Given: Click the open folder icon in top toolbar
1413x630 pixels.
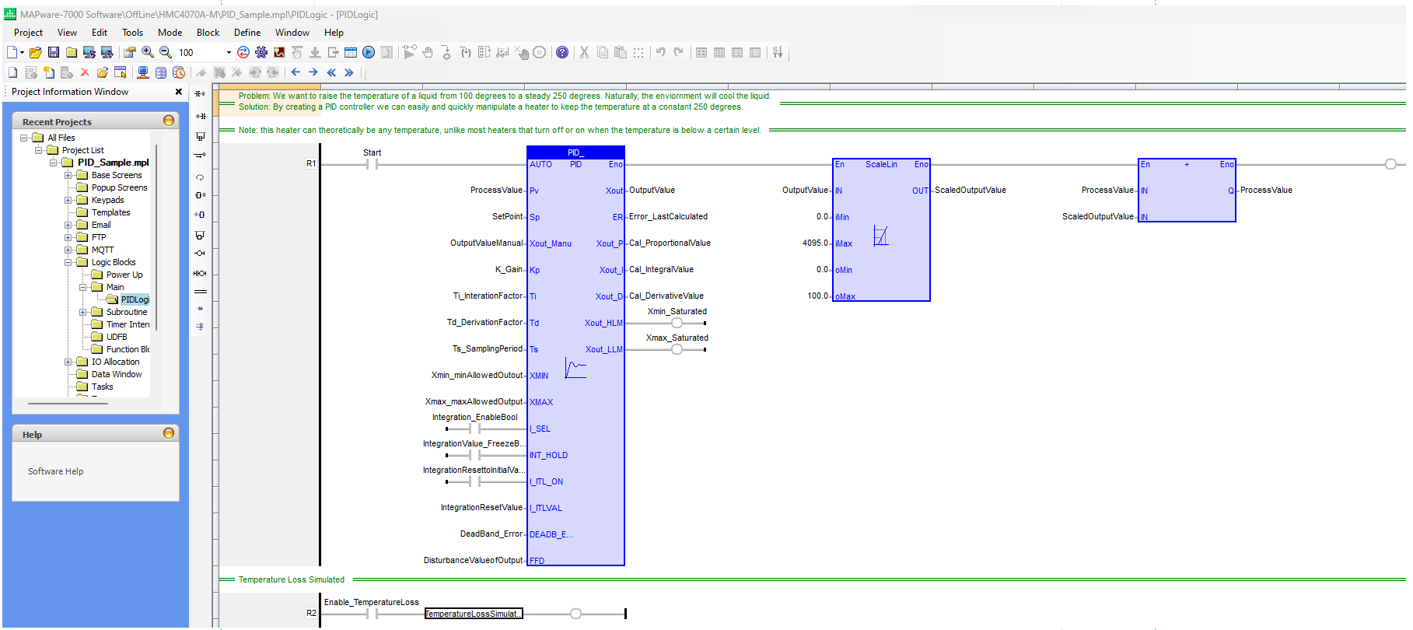Looking at the screenshot, I should (35, 52).
